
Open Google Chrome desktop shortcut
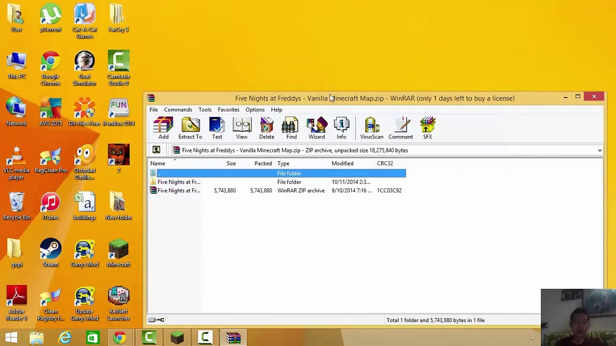(51, 69)
